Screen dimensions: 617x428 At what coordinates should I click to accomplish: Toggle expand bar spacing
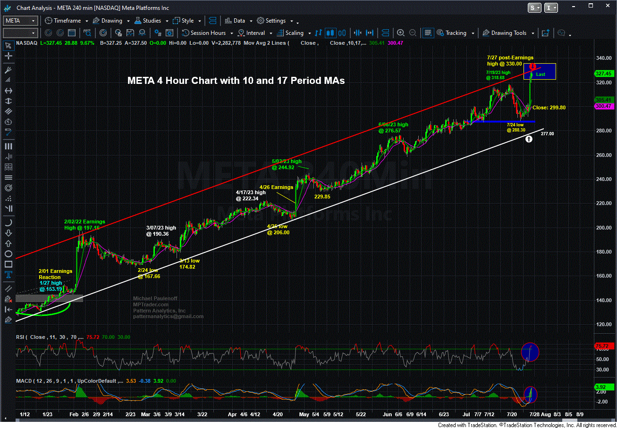[x=370, y=33]
